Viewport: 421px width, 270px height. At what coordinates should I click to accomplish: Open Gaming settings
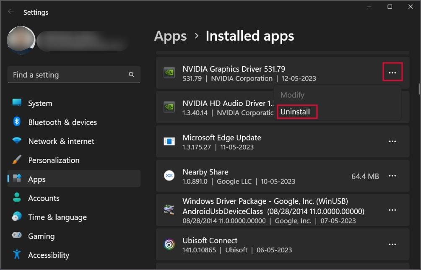click(74, 236)
